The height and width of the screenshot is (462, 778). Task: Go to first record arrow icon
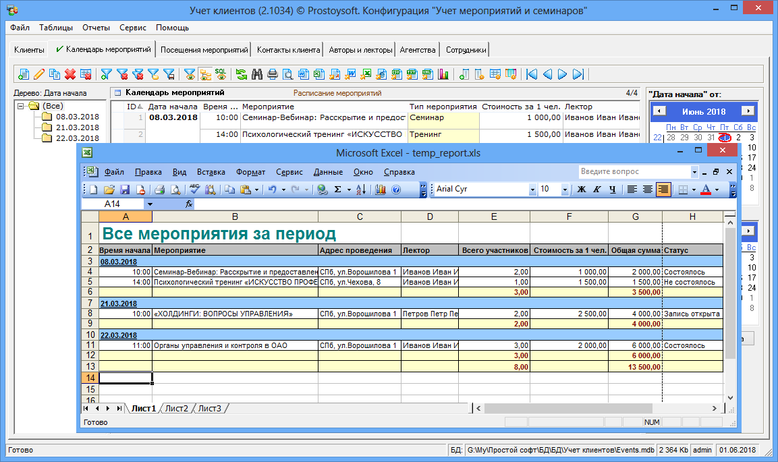(532, 74)
